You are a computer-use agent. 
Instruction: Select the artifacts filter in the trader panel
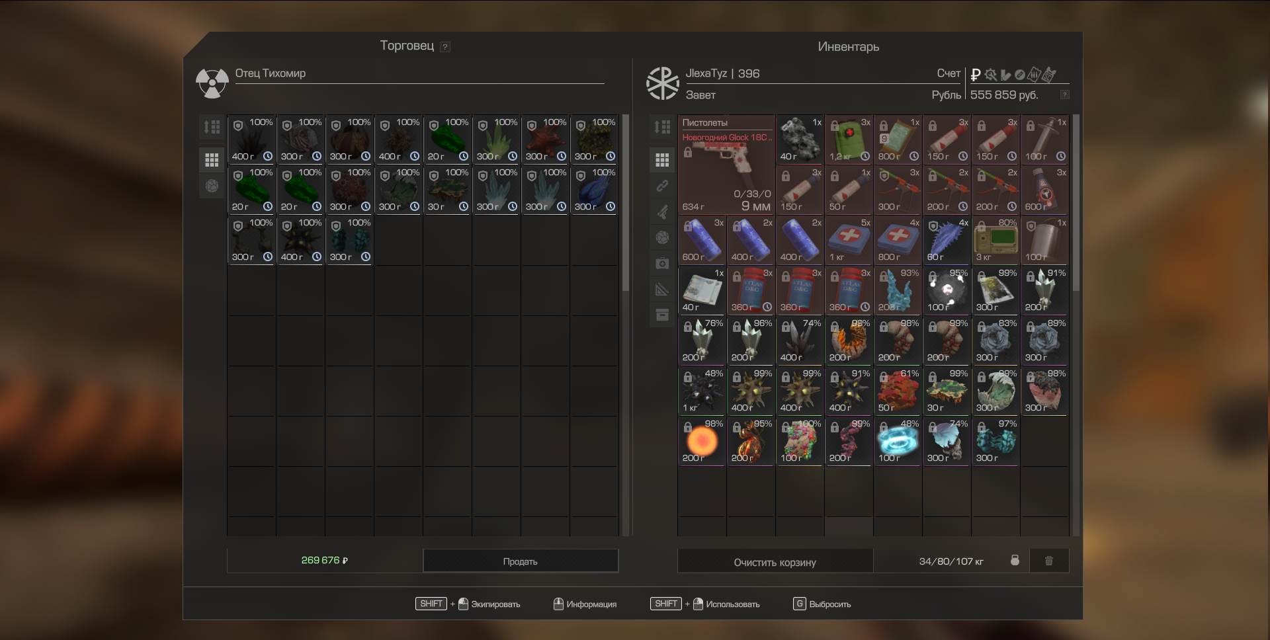(212, 186)
